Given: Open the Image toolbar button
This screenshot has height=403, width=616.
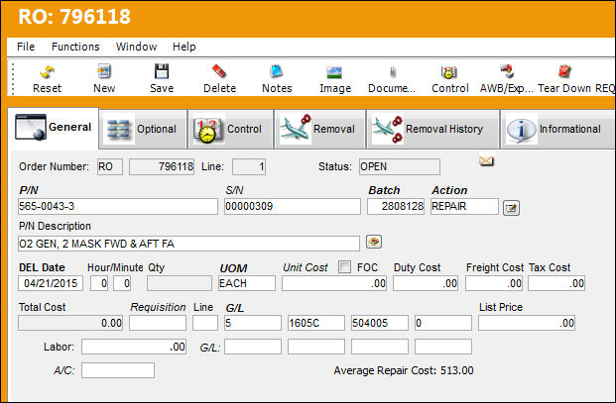Looking at the screenshot, I should click(334, 72).
